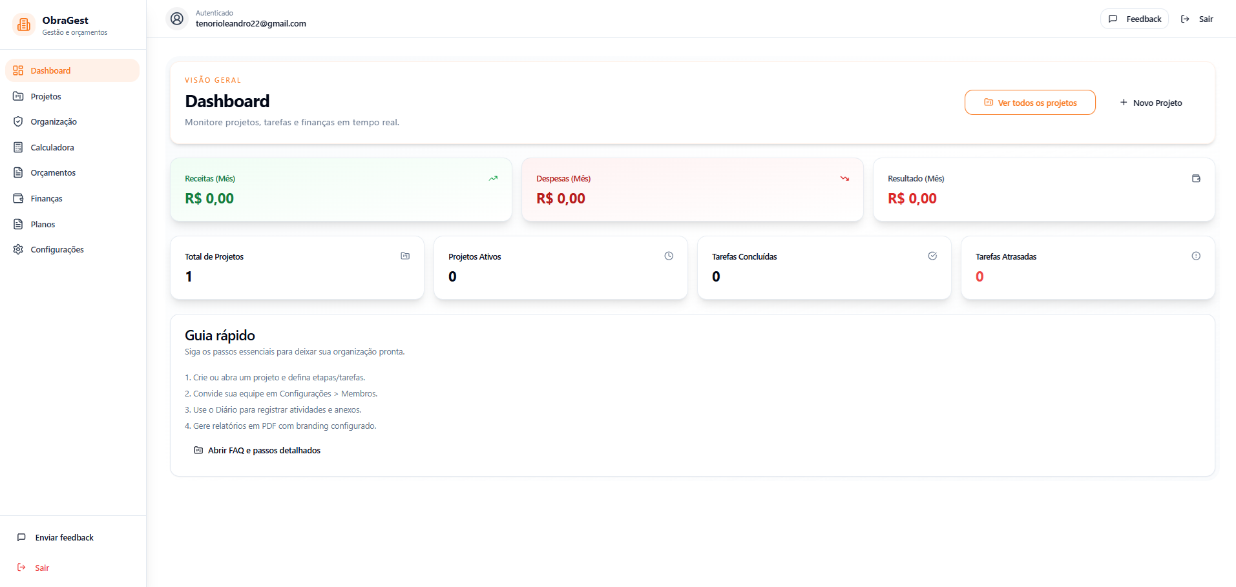Click the Planos document icon
Screen dimensions: 1236x587
click(18, 224)
